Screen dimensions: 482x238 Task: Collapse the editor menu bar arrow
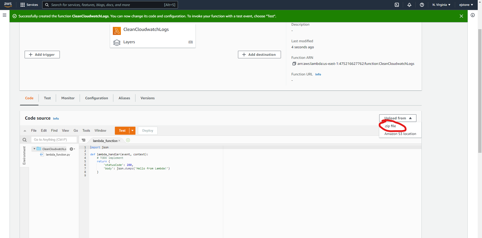[x=25, y=131]
